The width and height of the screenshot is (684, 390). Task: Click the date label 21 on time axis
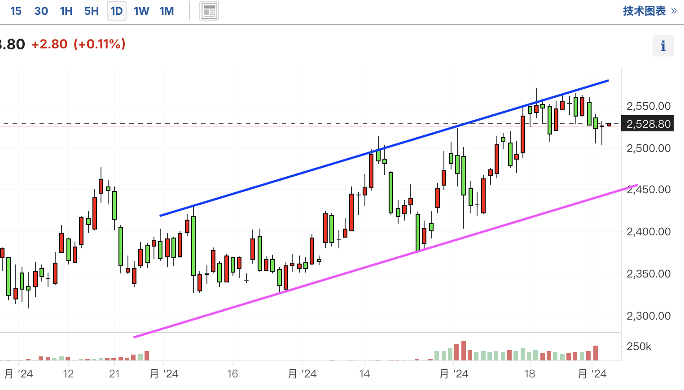pyautogui.click(x=114, y=374)
